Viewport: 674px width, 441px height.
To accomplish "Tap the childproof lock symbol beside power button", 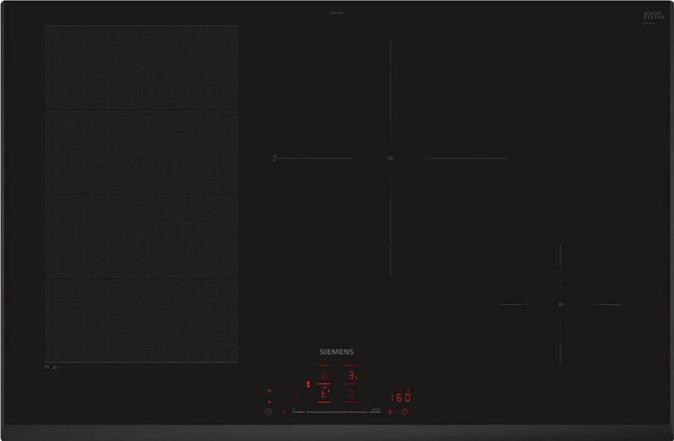I will click(x=284, y=412).
